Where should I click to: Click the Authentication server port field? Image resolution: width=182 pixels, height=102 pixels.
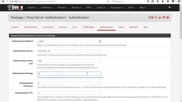69,61
